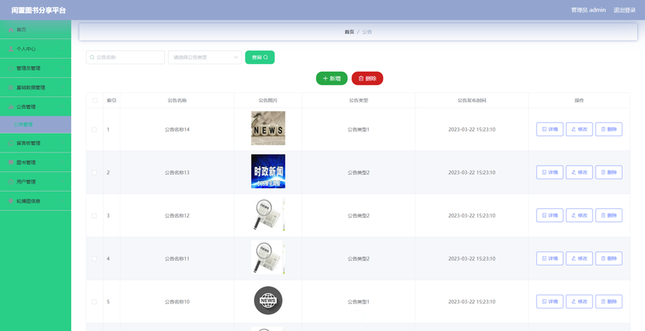This screenshot has width=645, height=331.
Task: Click the plus icon on 新增 button
Action: pos(325,78)
